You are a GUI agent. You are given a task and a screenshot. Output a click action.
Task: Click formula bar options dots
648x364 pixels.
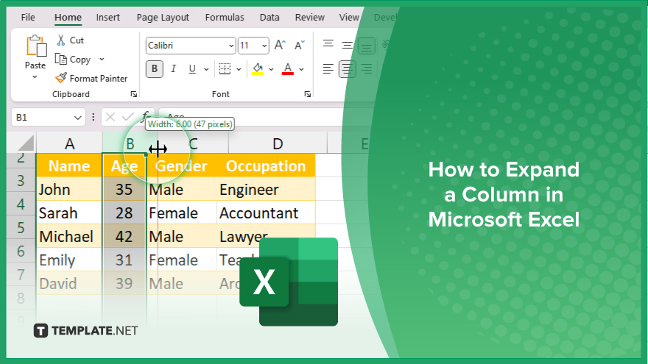coord(94,117)
